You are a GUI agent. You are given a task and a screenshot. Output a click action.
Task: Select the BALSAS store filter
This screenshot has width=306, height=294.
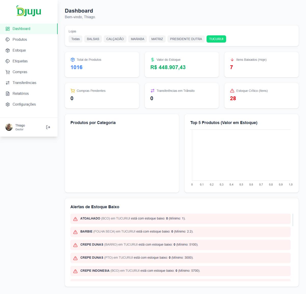click(x=93, y=39)
